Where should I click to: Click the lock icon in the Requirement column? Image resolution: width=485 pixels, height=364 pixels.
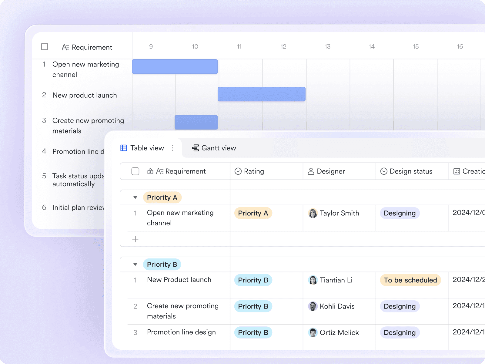click(150, 171)
